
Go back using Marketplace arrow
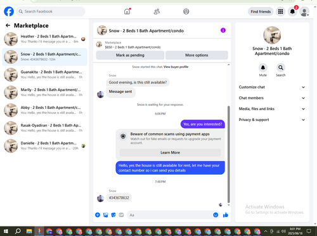8,25
